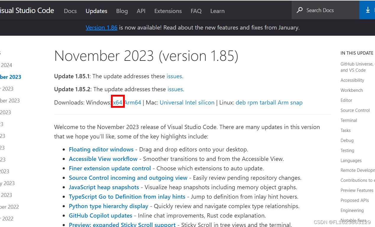Download the Windows Arm64 build
Image resolution: width=375 pixels, height=227 pixels.
point(132,102)
